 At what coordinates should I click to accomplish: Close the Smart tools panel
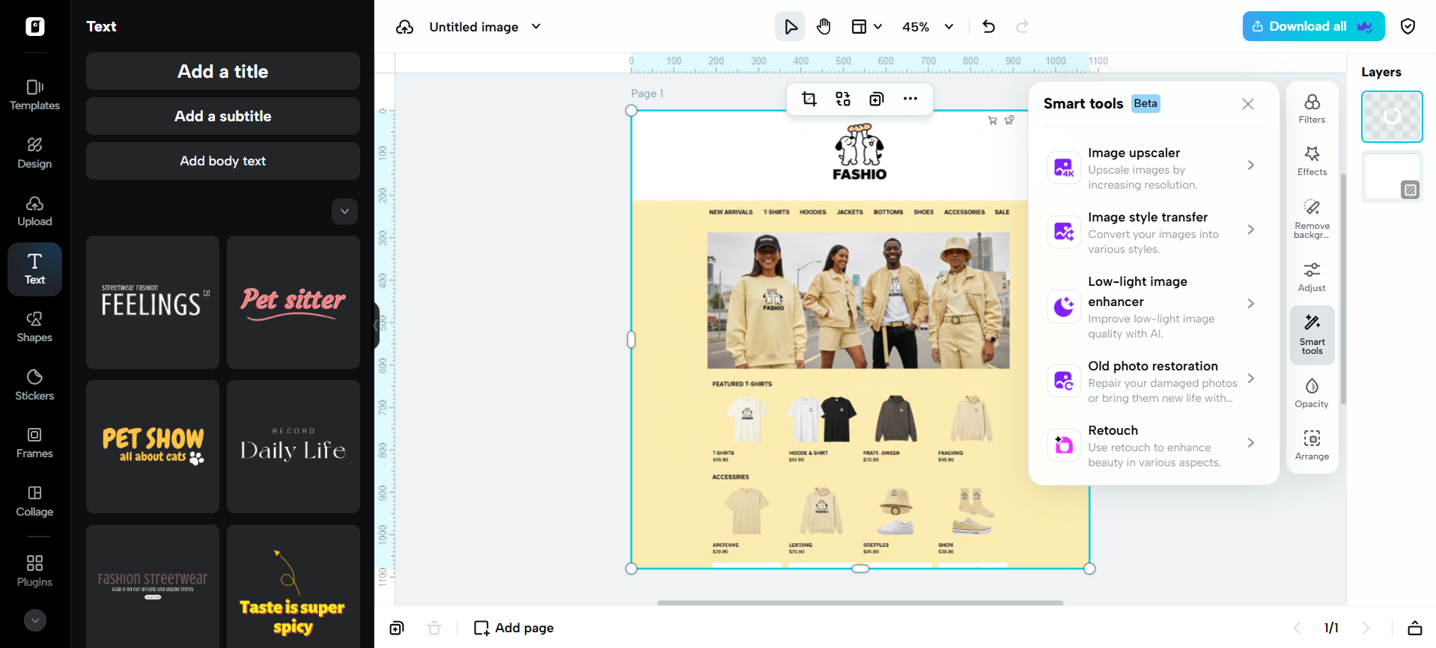pyautogui.click(x=1247, y=104)
